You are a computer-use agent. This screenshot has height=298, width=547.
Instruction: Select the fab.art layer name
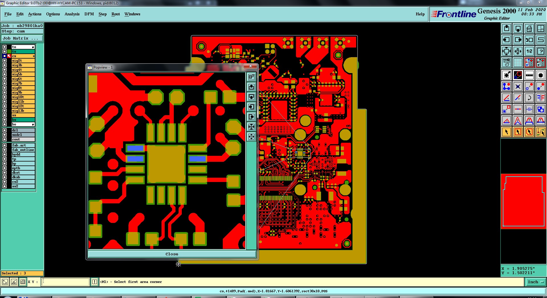(x=23, y=145)
